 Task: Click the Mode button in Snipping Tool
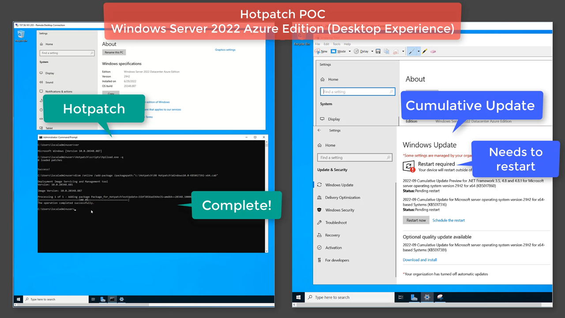(x=339, y=51)
